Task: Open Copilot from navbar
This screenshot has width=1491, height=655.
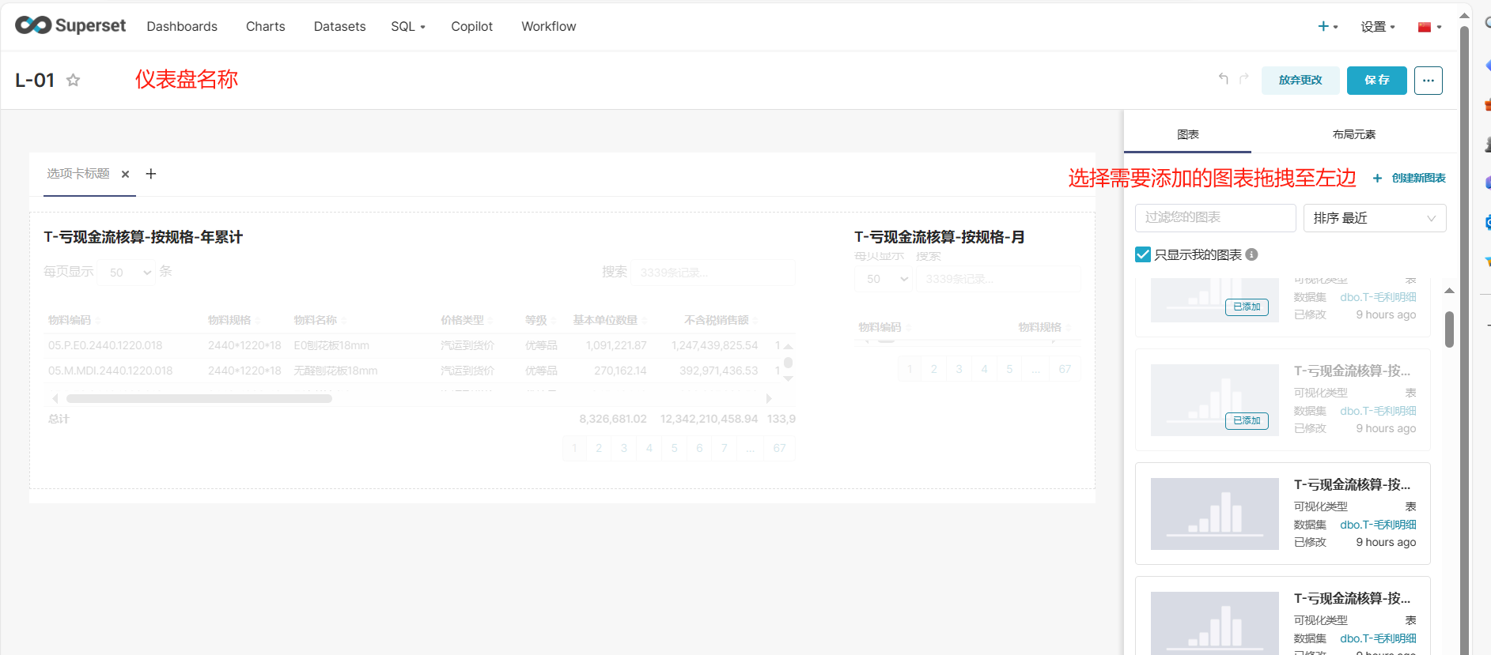Action: tap(471, 26)
